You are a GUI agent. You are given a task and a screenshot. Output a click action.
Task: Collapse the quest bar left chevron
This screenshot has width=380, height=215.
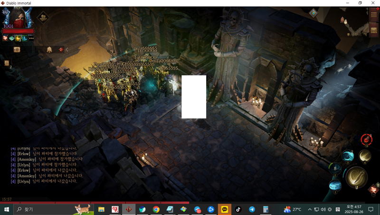pos(67,49)
